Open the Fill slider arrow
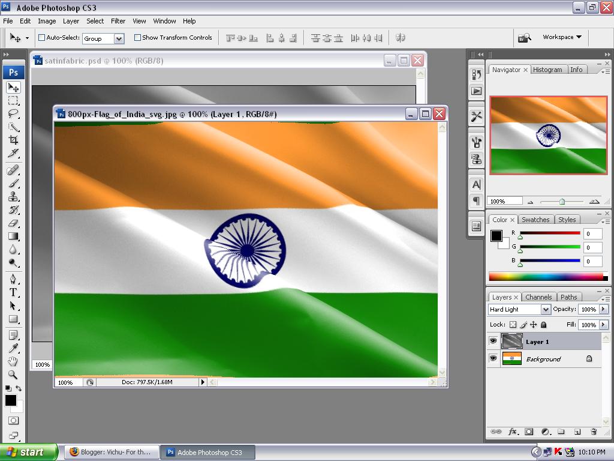Viewport: 614px width, 461px height. point(603,325)
